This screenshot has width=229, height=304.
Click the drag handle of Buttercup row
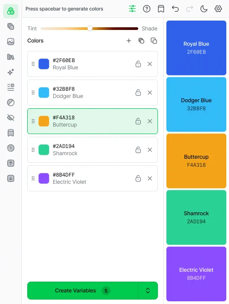click(33, 121)
